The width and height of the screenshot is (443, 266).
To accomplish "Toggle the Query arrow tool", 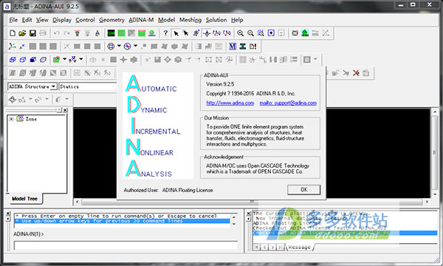I will (186, 33).
